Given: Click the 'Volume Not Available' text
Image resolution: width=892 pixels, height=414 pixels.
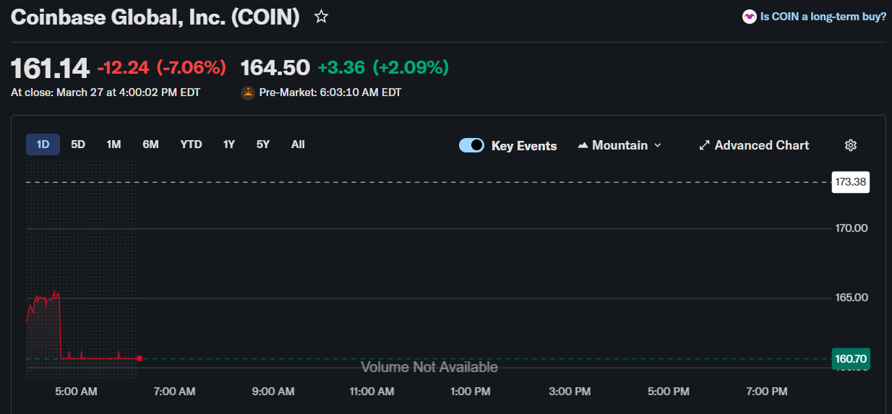Looking at the screenshot, I should (429, 368).
